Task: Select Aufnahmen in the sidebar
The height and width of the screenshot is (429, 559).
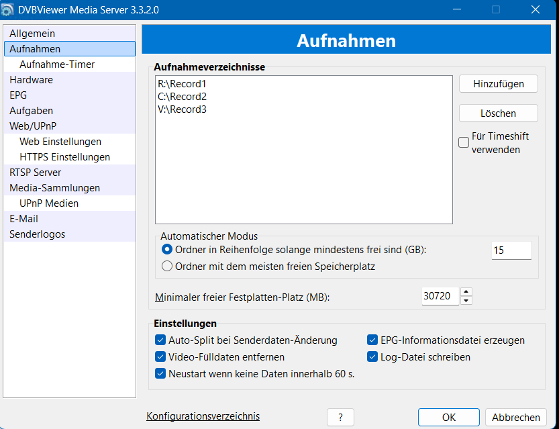Action: 70,49
